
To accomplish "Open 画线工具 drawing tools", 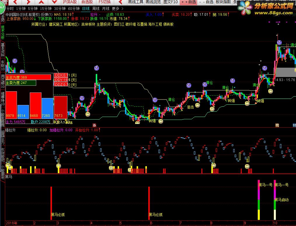I will (x=135, y=2).
